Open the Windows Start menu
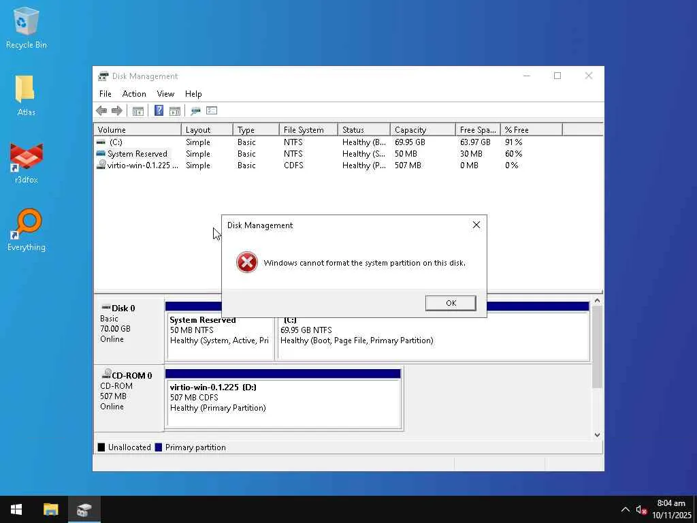The image size is (697, 523). click(x=16, y=509)
